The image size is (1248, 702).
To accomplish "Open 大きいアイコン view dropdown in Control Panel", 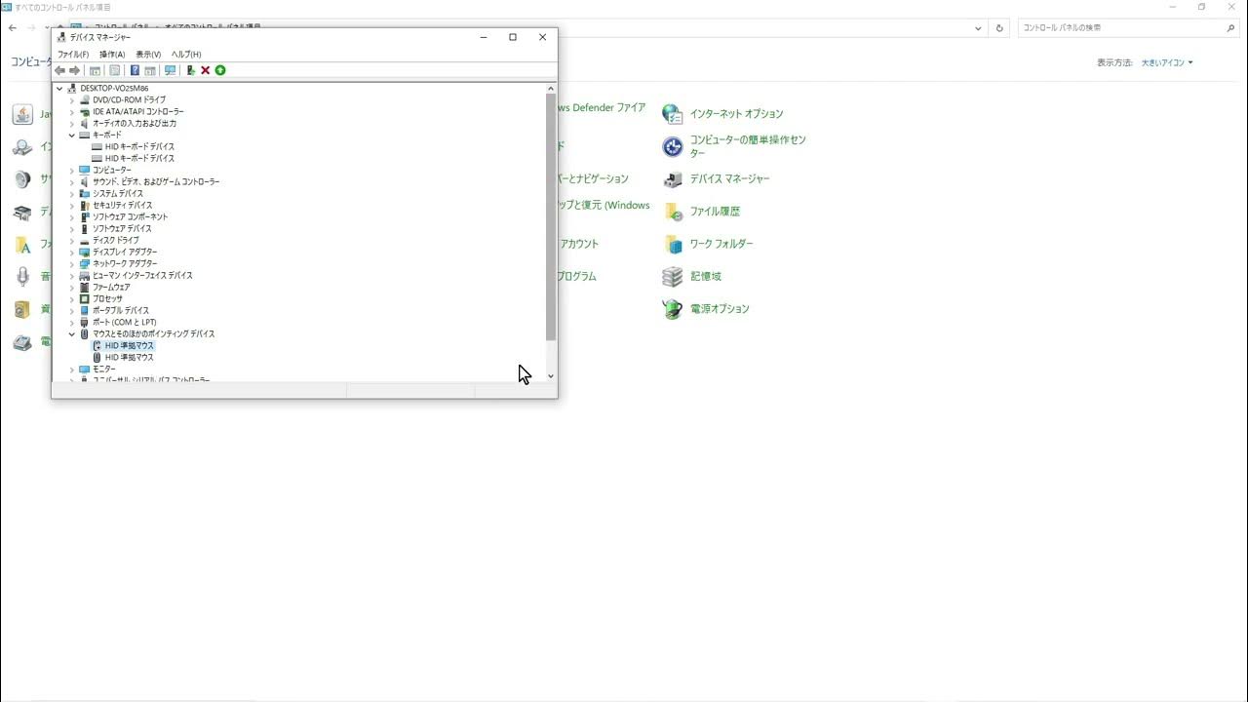I will coord(1167,62).
